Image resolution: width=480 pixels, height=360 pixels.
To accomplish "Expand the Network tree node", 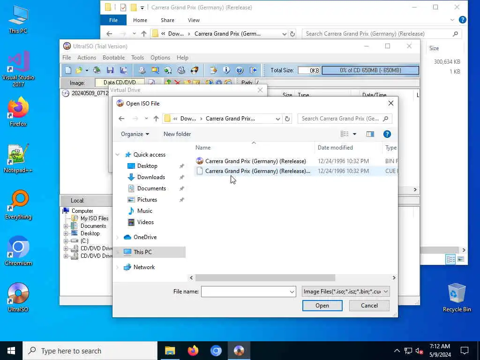I will click(x=117, y=267).
